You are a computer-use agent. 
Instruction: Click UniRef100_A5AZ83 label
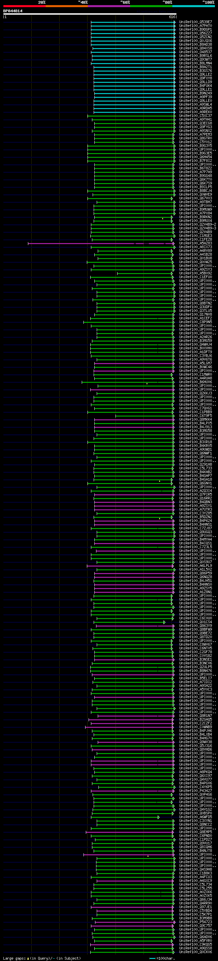coord(196,243)
